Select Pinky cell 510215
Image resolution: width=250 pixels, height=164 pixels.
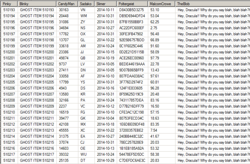[9, 142]
